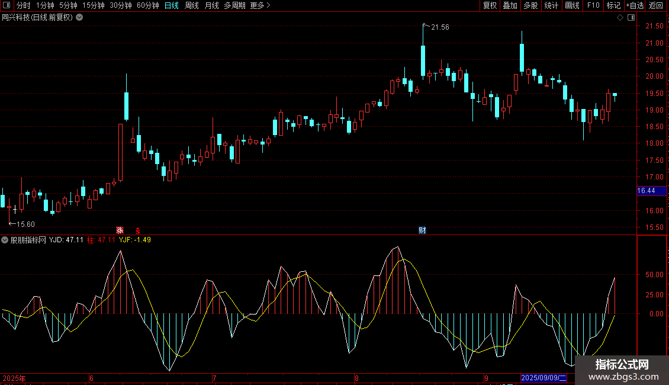Click the diamond marker icon near price axis
This screenshot has height=385, width=669.
pyautogui.click(x=620, y=17)
